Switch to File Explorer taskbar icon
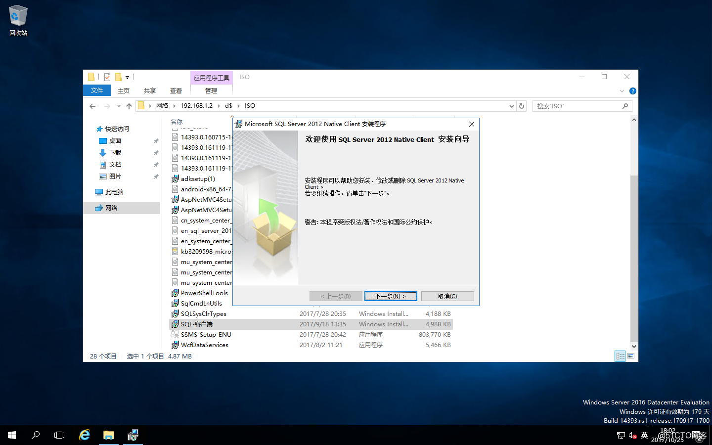712x445 pixels. tap(109, 435)
